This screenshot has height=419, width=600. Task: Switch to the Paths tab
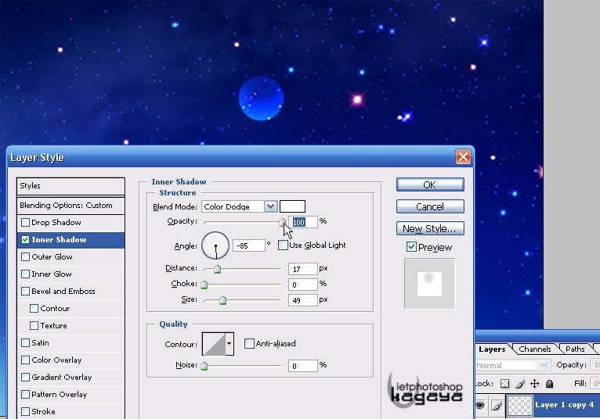(x=575, y=349)
